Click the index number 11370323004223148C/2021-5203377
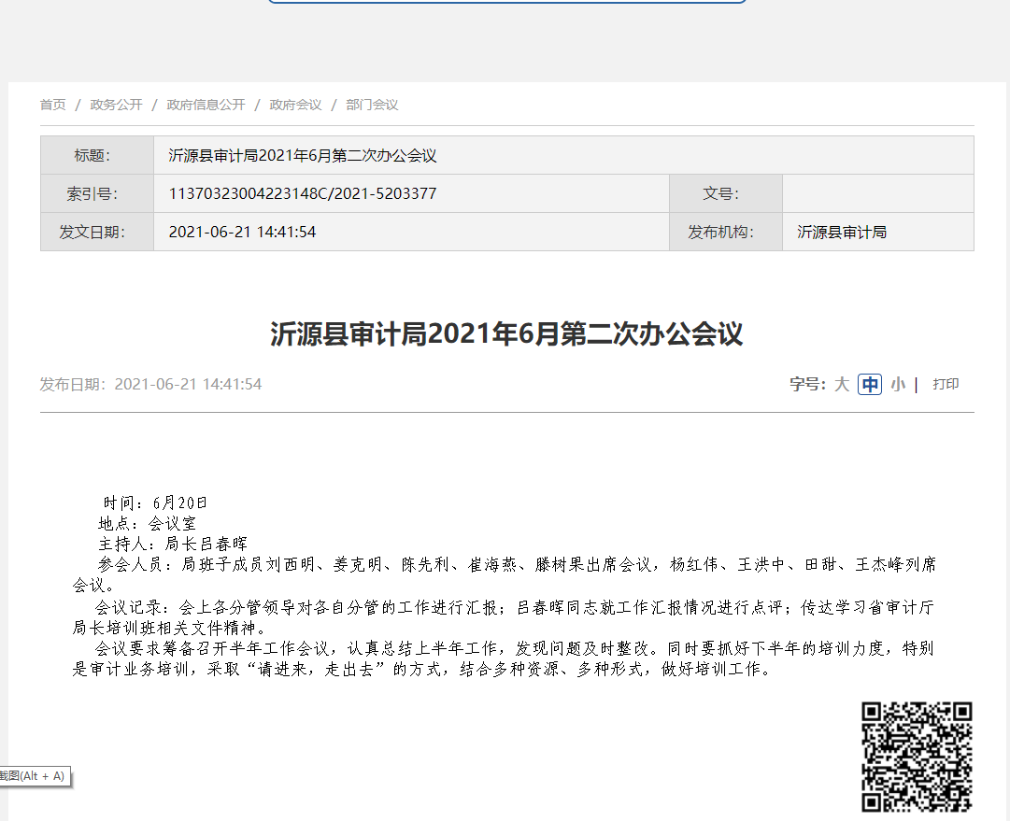1010x821 pixels. point(303,194)
